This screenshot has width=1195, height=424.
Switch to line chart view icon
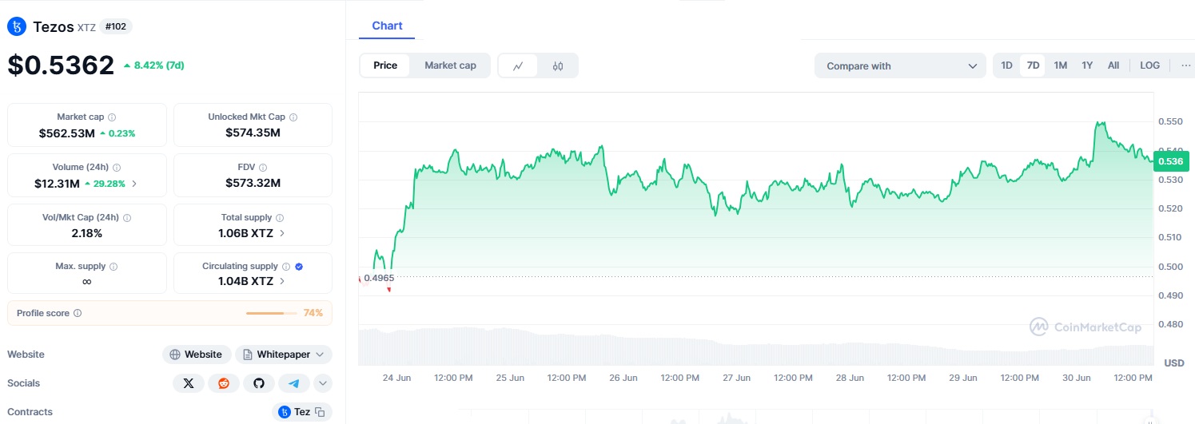tap(518, 65)
